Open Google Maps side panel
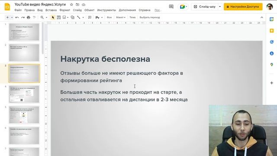The image size is (277, 156). click(x=271, y=65)
